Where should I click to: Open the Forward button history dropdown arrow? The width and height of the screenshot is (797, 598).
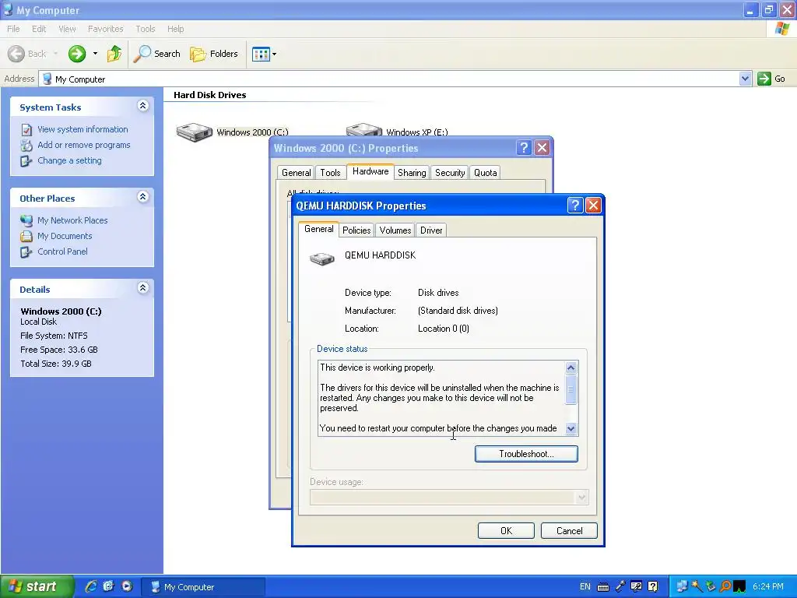pos(95,54)
